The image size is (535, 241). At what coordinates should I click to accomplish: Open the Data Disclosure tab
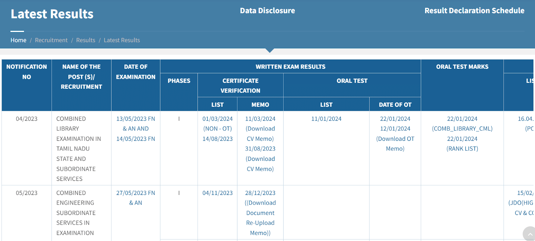click(267, 11)
